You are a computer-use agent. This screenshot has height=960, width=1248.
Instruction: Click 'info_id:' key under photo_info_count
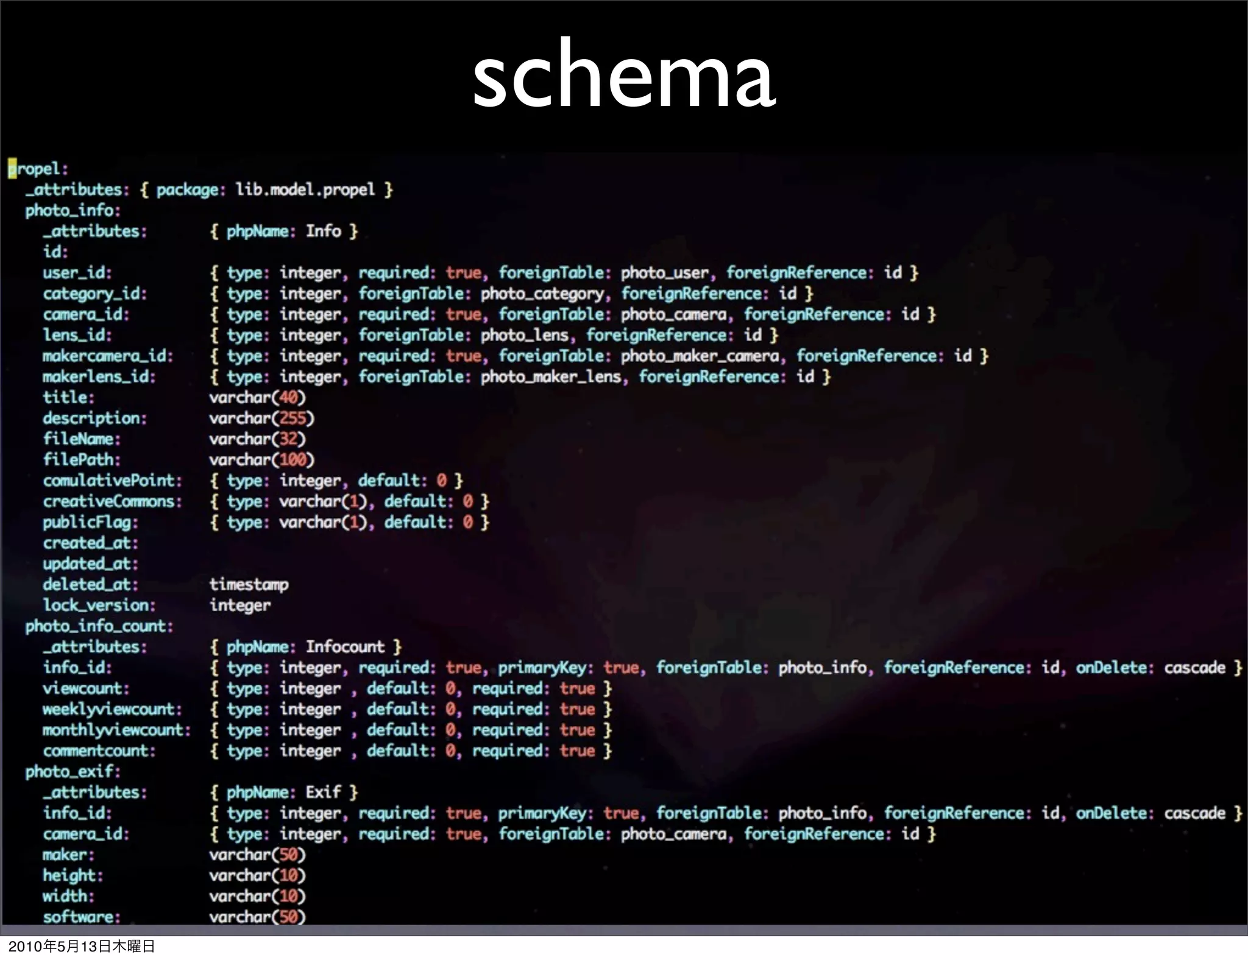point(77,668)
